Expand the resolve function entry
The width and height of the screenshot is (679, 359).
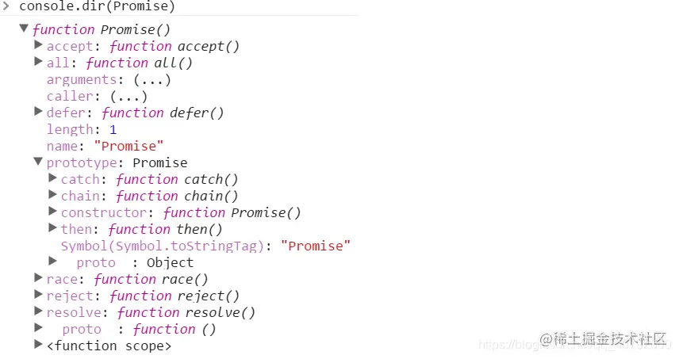38,311
